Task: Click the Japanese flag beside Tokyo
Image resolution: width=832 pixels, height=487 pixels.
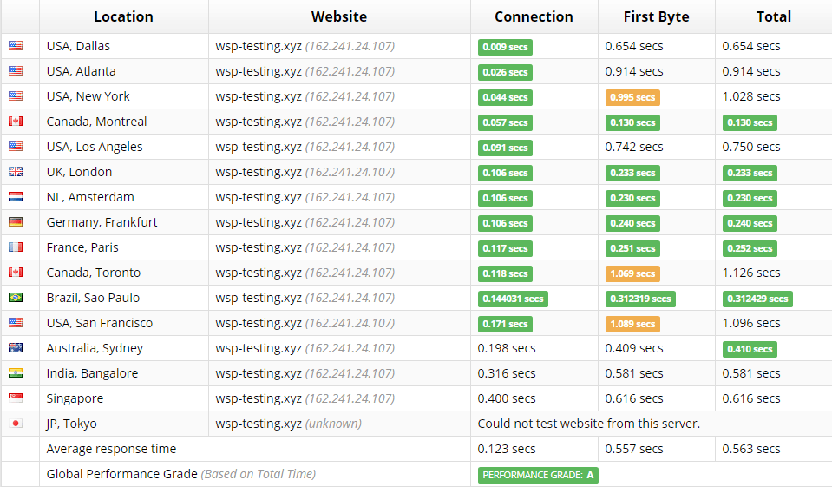Action: tap(16, 424)
